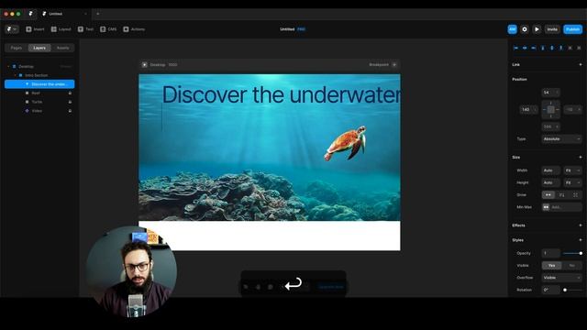Select the last Grow option
This screenshot has width=587, height=330.
click(575, 195)
